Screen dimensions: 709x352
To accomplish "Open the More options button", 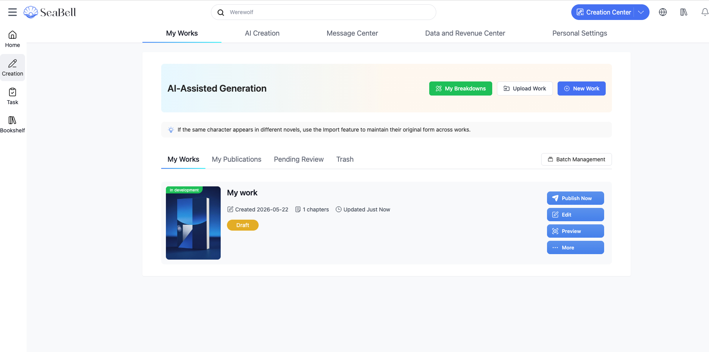I will pyautogui.click(x=576, y=247).
